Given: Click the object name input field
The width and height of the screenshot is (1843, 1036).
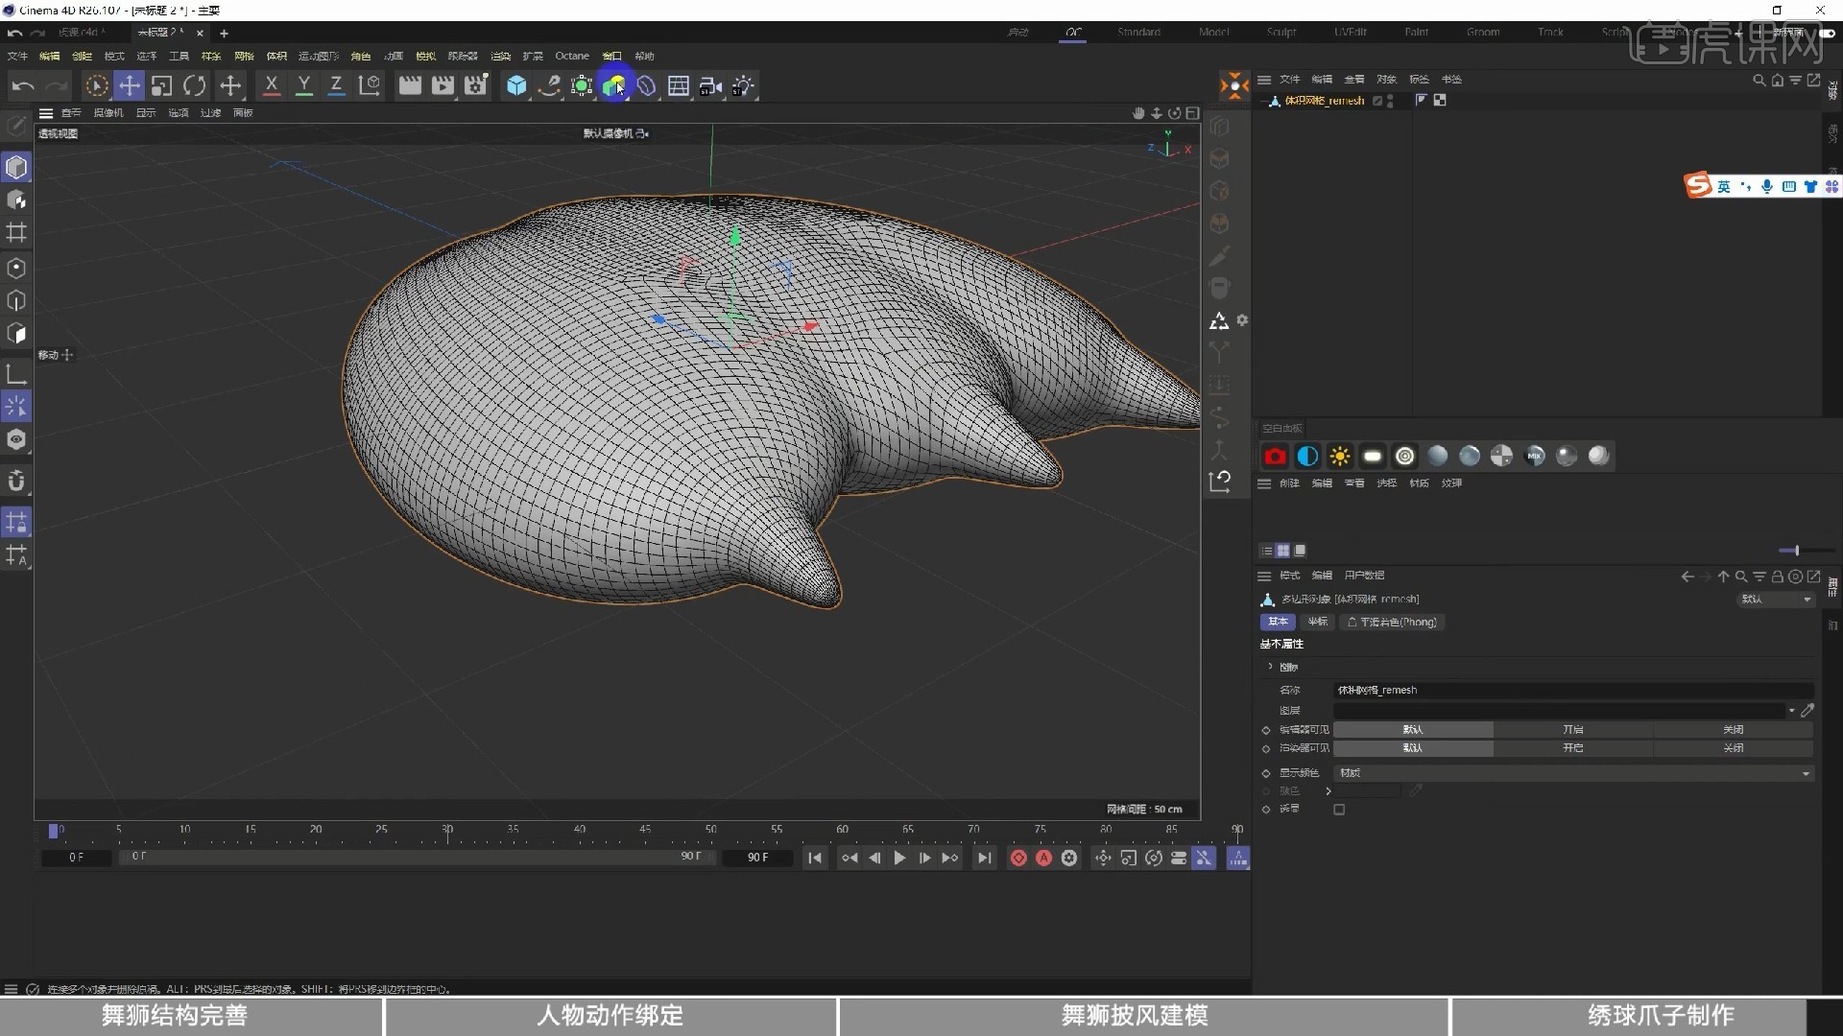Looking at the screenshot, I should coord(1573,691).
